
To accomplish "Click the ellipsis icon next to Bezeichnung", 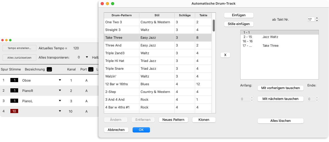I will coord(49,69).
